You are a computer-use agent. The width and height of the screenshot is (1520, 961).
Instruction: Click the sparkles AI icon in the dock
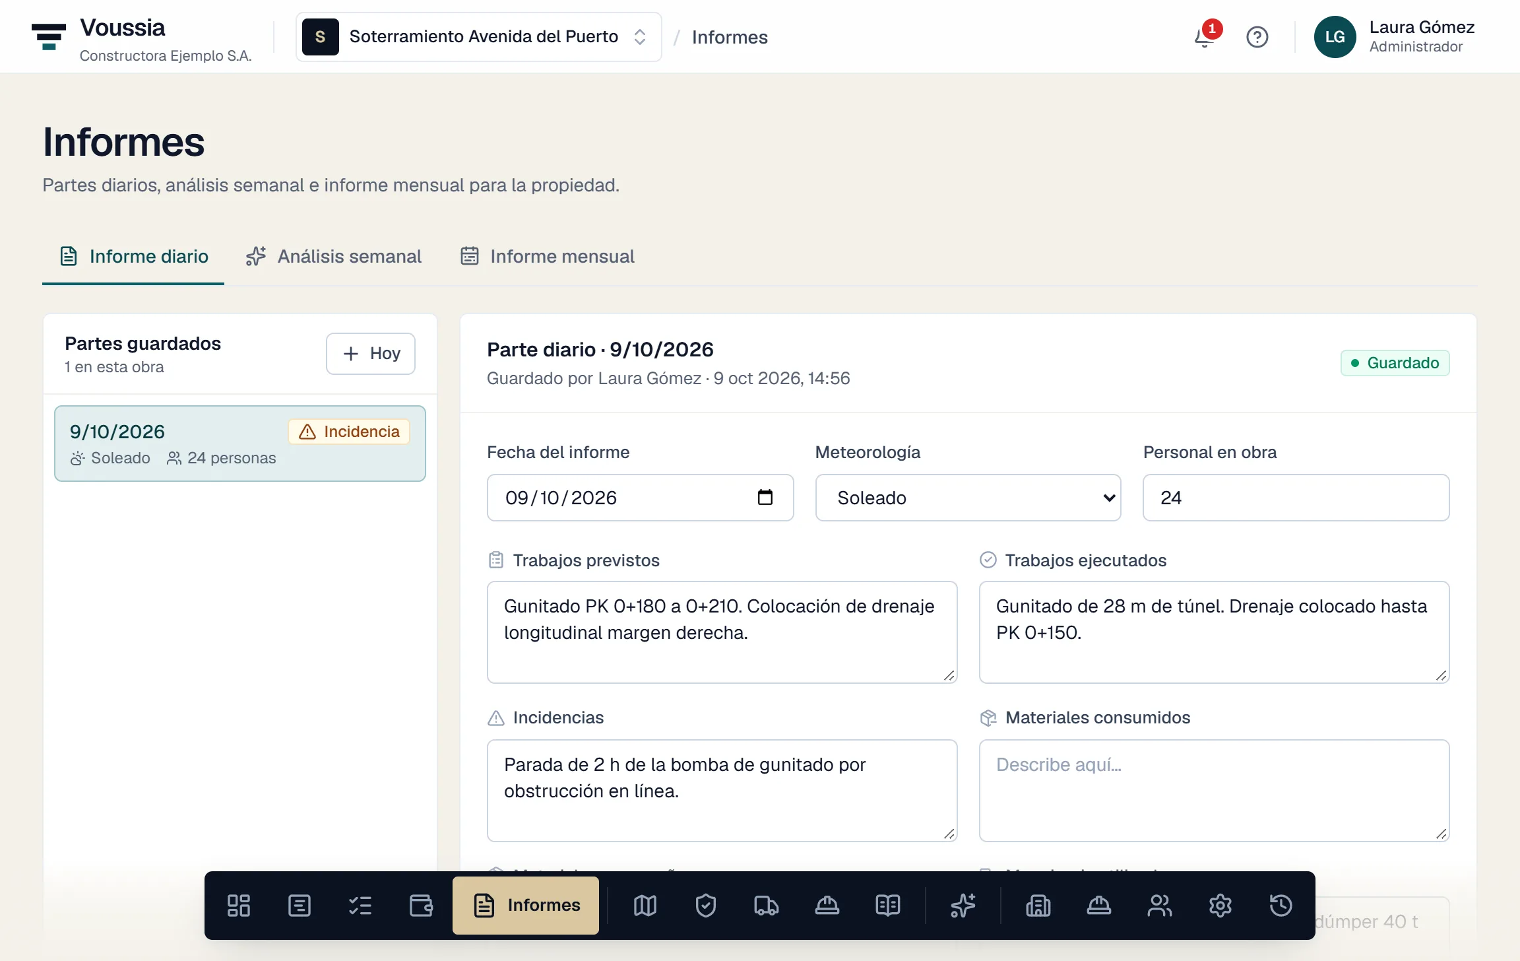tap(963, 906)
